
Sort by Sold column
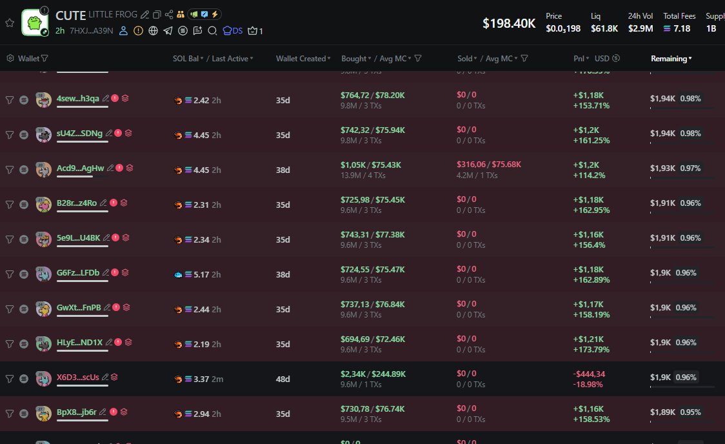[467, 58]
